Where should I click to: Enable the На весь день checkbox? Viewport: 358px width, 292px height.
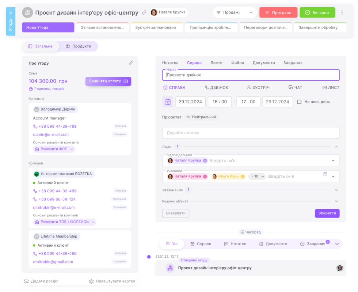tap(299, 102)
